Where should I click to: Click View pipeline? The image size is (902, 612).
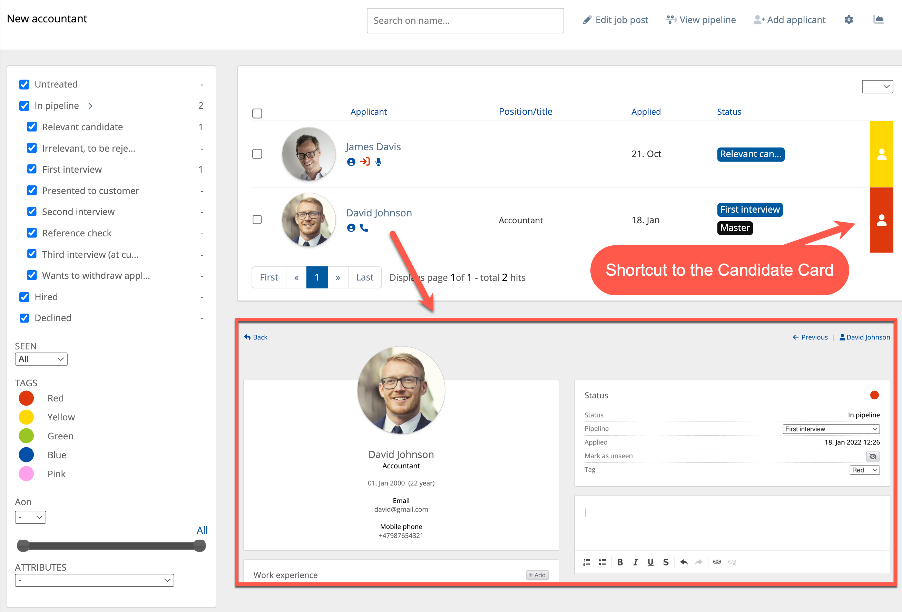(x=701, y=20)
